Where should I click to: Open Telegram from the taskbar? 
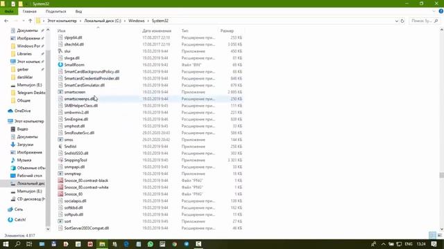pyautogui.click(x=187, y=244)
